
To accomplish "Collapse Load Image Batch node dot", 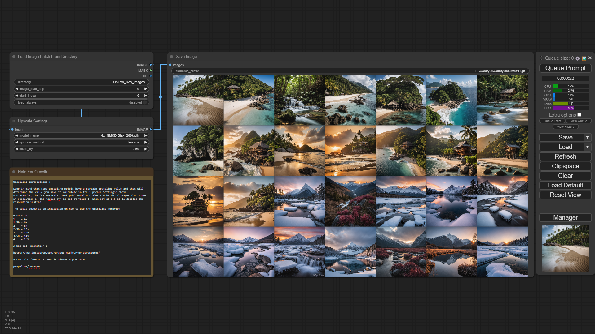I will (14, 57).
